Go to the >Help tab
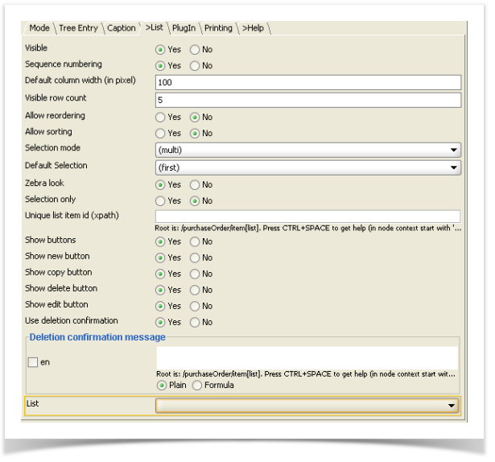495x462 pixels. 253,28
